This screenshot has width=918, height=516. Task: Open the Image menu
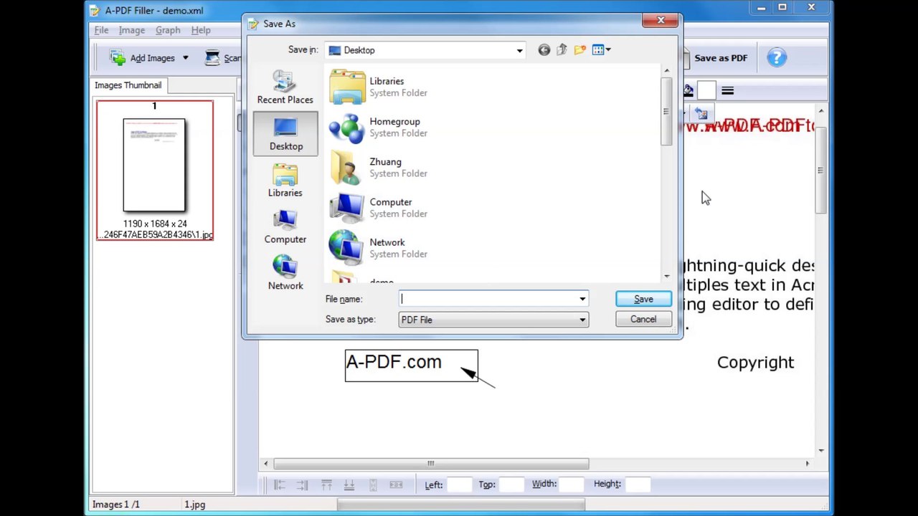pos(132,30)
